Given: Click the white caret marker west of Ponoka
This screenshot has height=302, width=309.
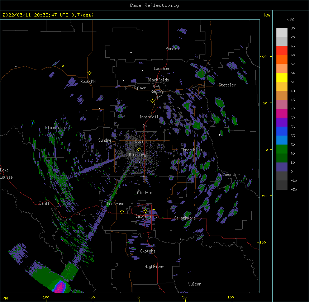Looking at the screenshot, I should click(131, 53).
